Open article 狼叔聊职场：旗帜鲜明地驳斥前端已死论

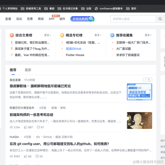[x=40, y=86]
